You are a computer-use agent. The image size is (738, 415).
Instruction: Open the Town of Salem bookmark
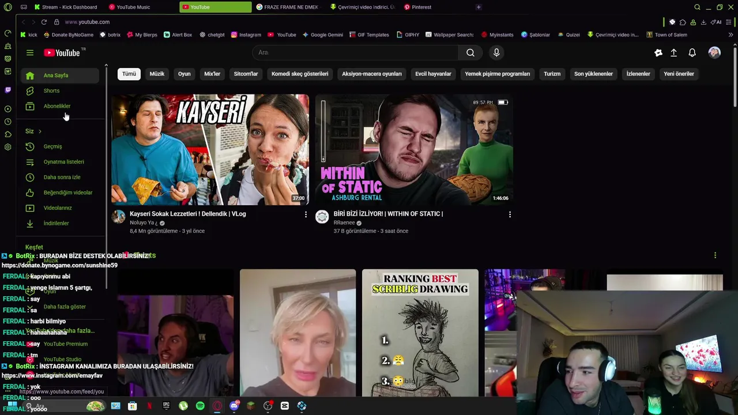(667, 35)
